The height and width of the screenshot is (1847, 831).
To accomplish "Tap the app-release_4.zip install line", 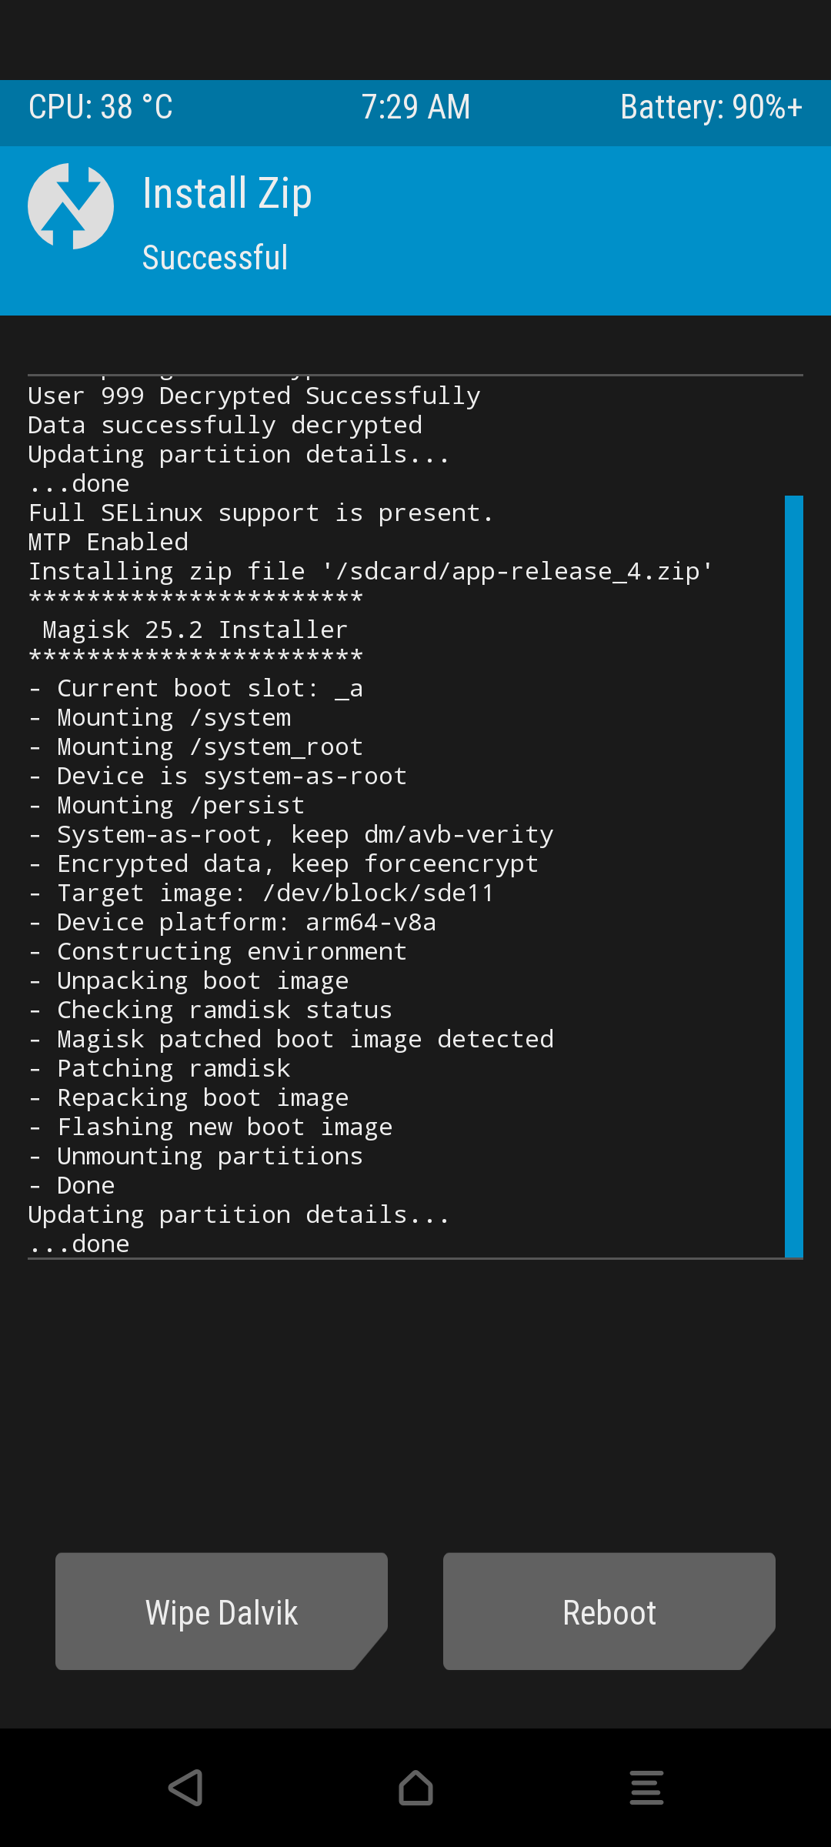I will click(x=371, y=572).
